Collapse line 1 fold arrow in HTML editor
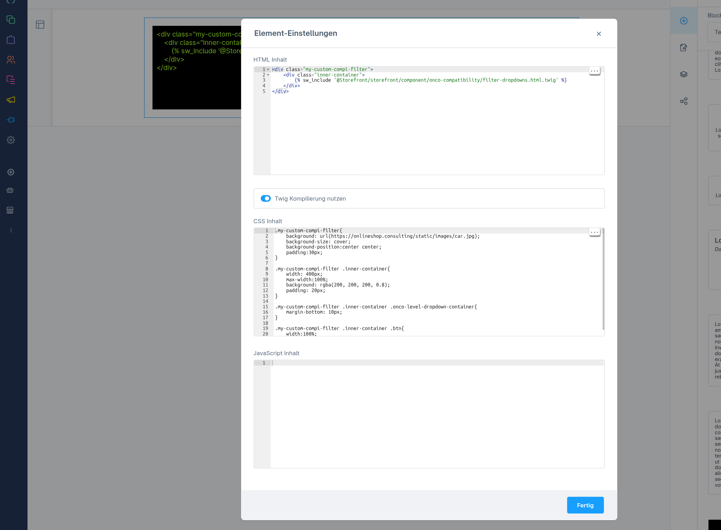The image size is (721, 530). [x=268, y=69]
